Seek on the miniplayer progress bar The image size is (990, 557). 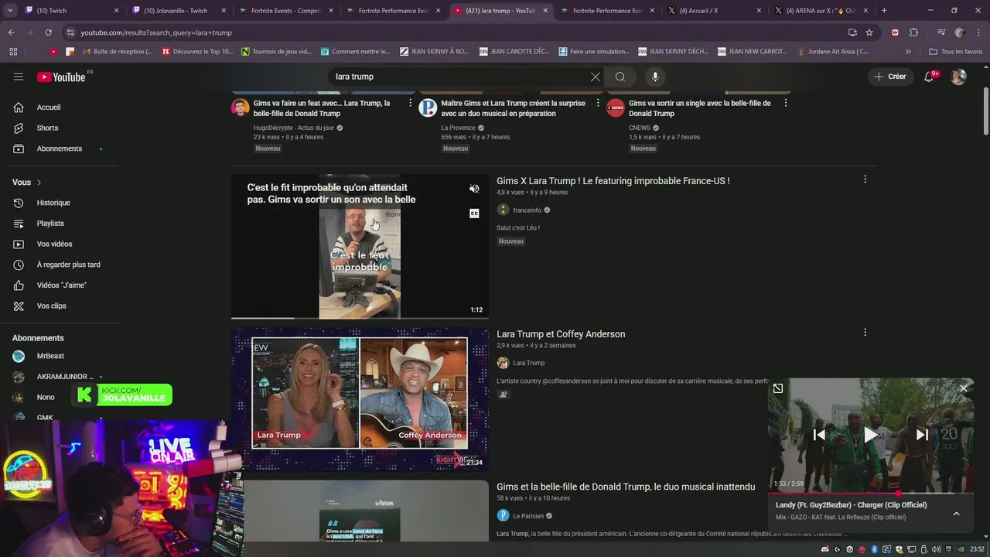871,493
